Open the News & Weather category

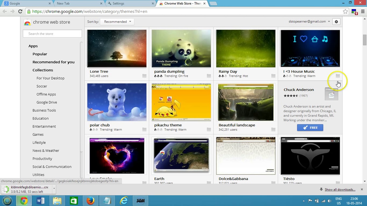[46, 150]
